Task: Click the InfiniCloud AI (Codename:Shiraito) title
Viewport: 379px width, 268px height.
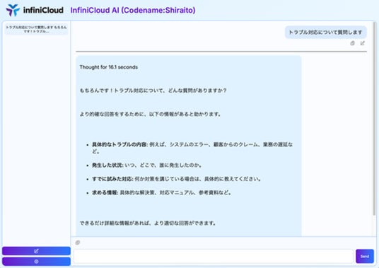Action: click(x=133, y=10)
